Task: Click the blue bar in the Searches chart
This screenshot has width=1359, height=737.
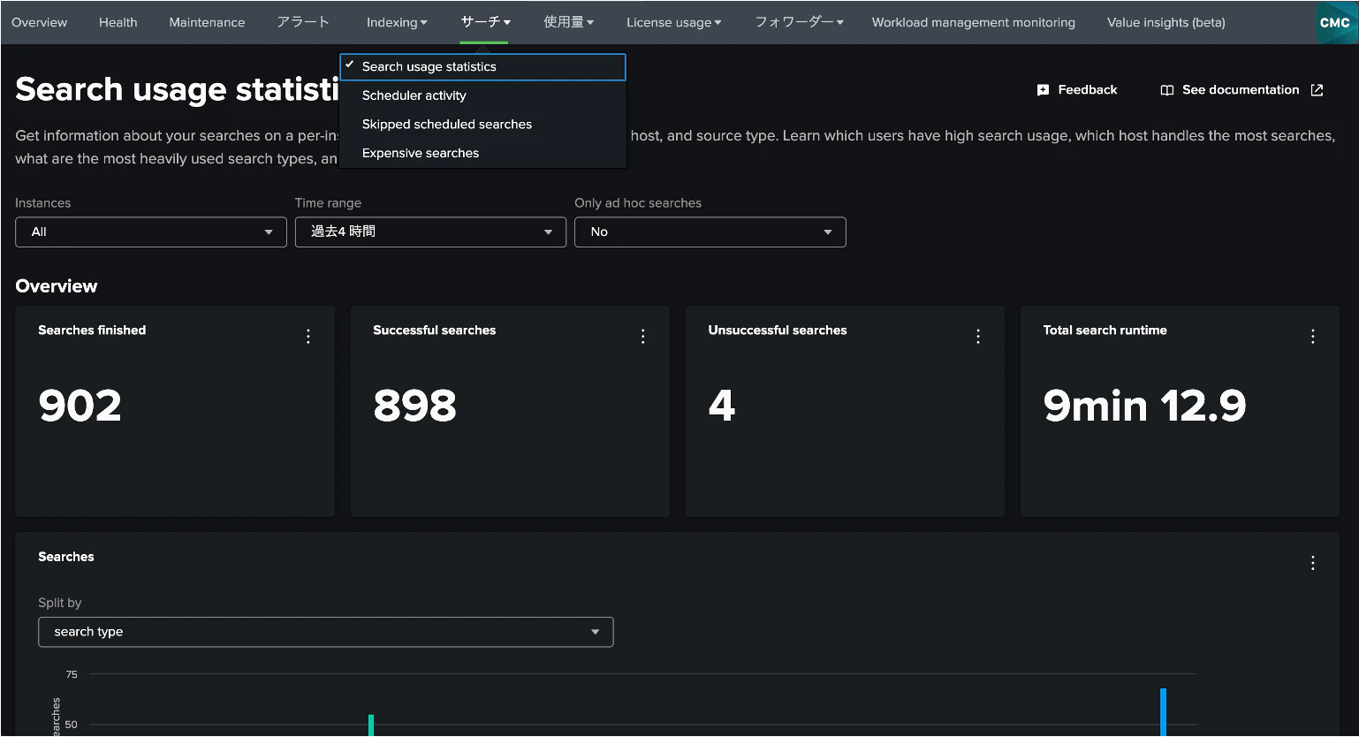Action: [x=1163, y=711]
